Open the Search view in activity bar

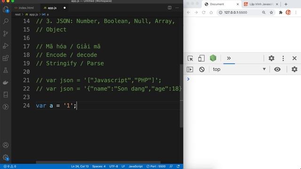click(6, 21)
